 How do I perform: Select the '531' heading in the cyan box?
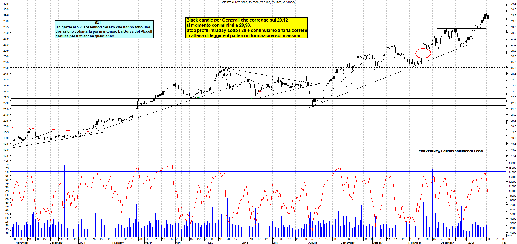pos(98,23)
